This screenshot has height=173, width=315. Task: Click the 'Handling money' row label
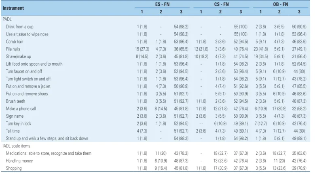19,161
